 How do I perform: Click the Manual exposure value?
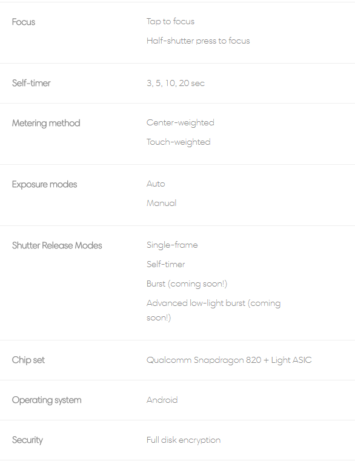[162, 203]
